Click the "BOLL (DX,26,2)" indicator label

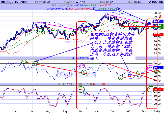tap(61, 6)
